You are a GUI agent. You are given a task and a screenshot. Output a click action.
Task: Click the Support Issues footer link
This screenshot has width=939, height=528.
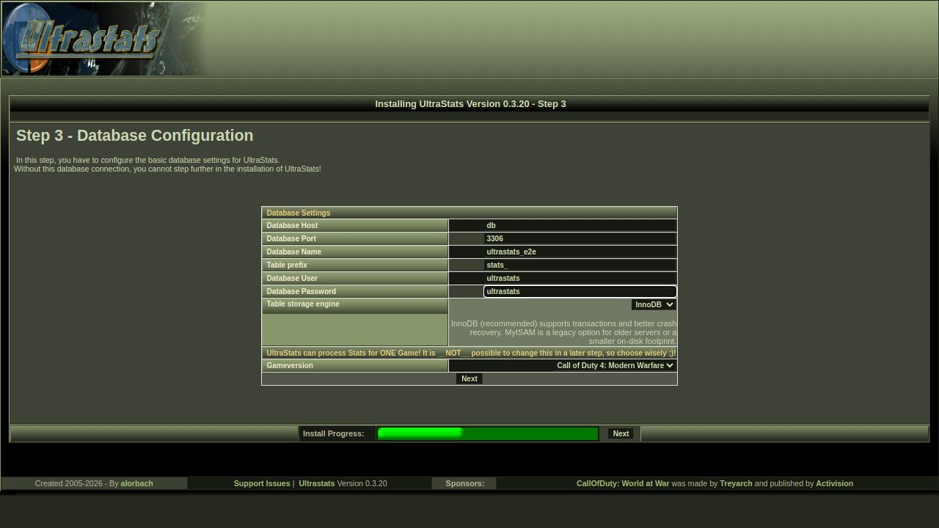click(x=262, y=483)
